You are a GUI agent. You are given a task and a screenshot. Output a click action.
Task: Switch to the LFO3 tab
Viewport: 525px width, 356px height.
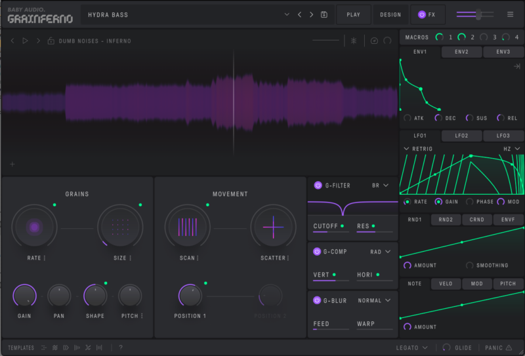[x=503, y=136]
